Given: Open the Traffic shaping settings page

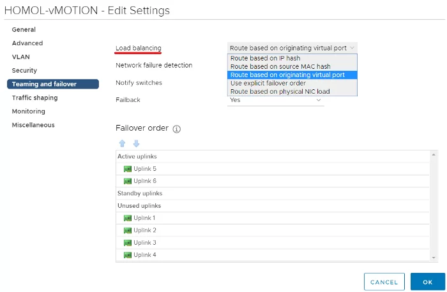Looking at the screenshot, I should pos(34,98).
